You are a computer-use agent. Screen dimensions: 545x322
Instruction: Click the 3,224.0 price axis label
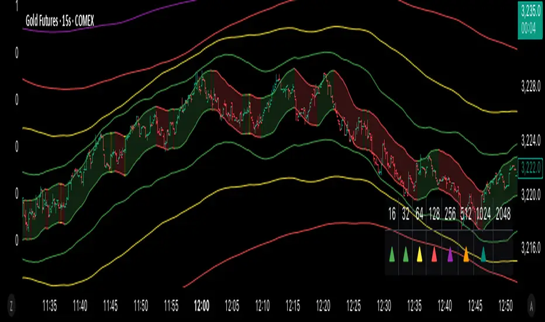click(x=531, y=141)
